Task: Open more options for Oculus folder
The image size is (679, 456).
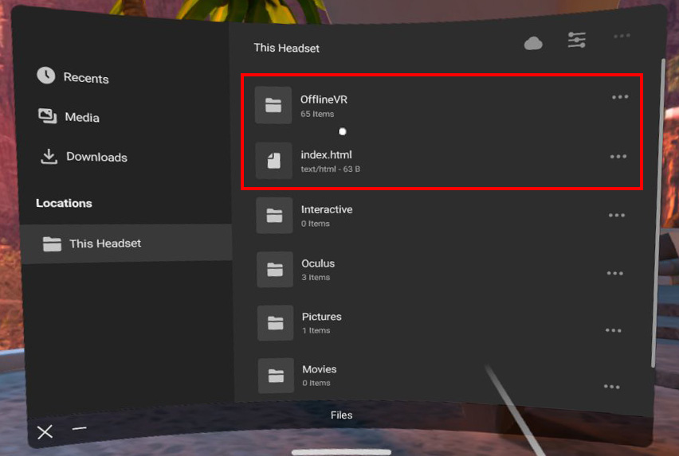Action: (x=615, y=273)
